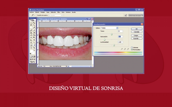Enable the Colorear checkbox
172x107 pixels.
coord(132,47)
